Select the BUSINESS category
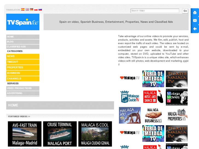199x149 pixels. [23, 73]
